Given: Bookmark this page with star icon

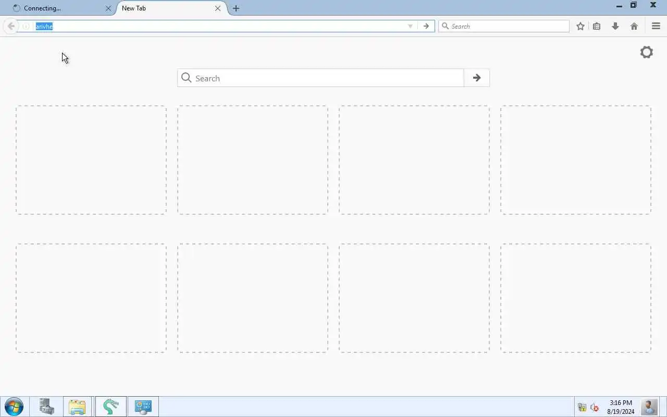Looking at the screenshot, I should click(580, 26).
